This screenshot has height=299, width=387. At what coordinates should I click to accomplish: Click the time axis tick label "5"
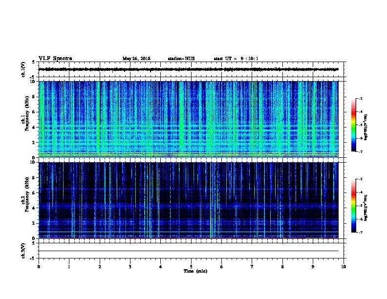click(191, 267)
